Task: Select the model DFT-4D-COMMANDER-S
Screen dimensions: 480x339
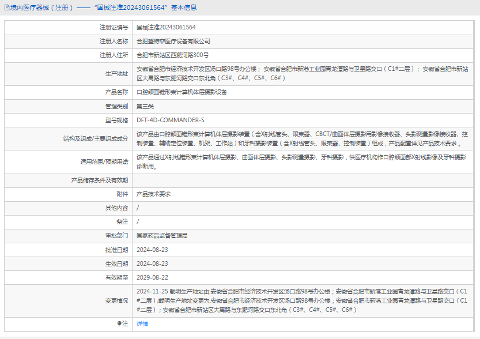Action: pyautogui.click(x=170, y=120)
